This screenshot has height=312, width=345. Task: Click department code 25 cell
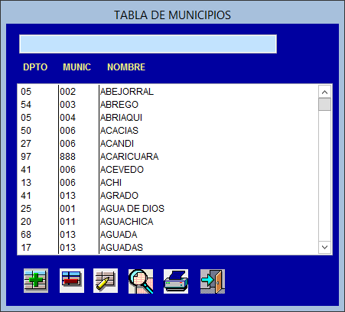pyautogui.click(x=26, y=209)
